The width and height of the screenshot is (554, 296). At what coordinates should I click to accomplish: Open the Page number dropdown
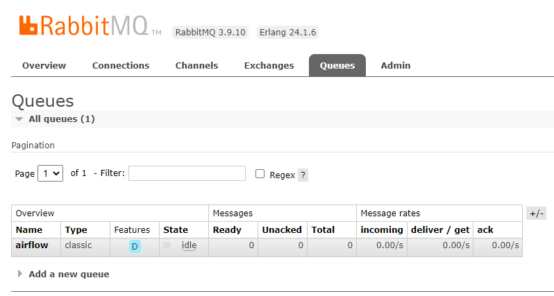(50, 173)
